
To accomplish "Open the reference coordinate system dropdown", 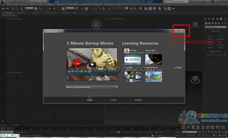I will pos(70,8).
